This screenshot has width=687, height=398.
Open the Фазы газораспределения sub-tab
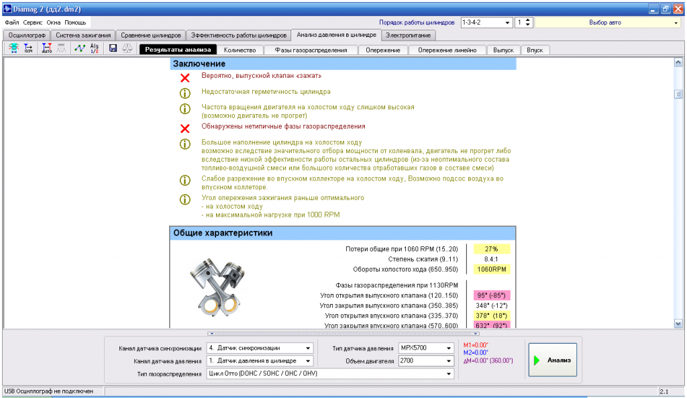pos(311,50)
